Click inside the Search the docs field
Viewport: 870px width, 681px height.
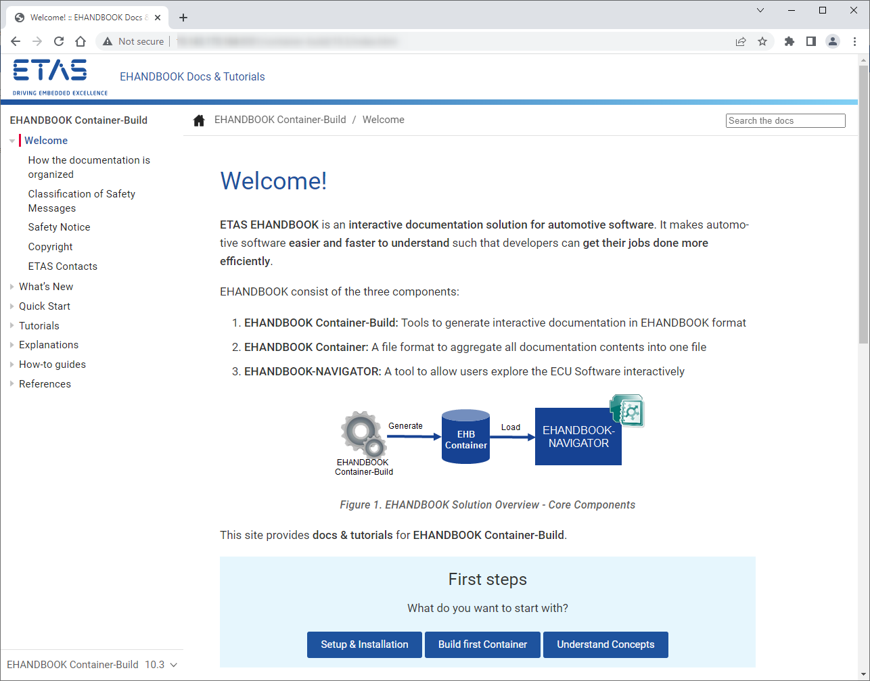pyautogui.click(x=785, y=120)
